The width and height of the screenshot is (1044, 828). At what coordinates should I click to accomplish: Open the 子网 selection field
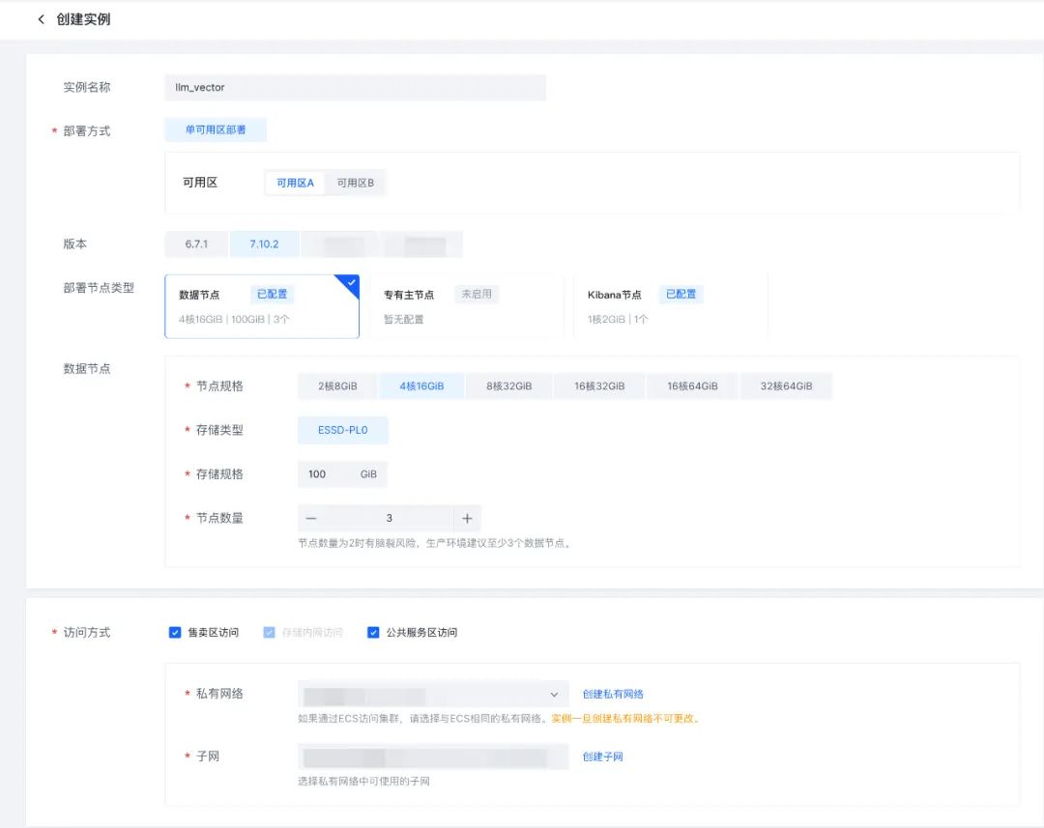(x=433, y=757)
